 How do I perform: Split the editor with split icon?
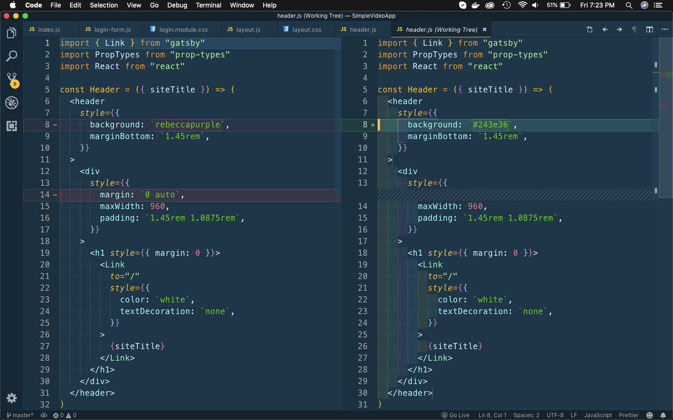[650, 29]
